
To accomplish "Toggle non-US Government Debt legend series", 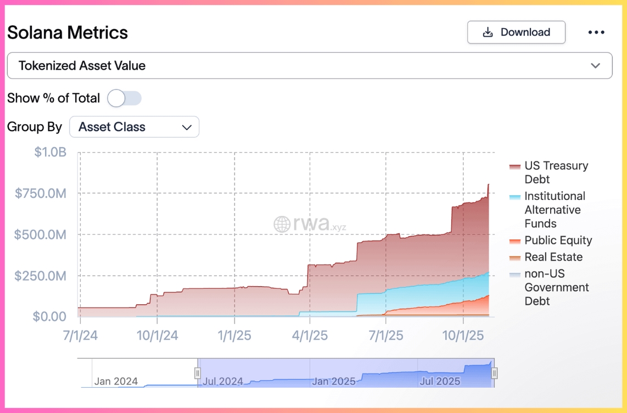I will point(556,287).
